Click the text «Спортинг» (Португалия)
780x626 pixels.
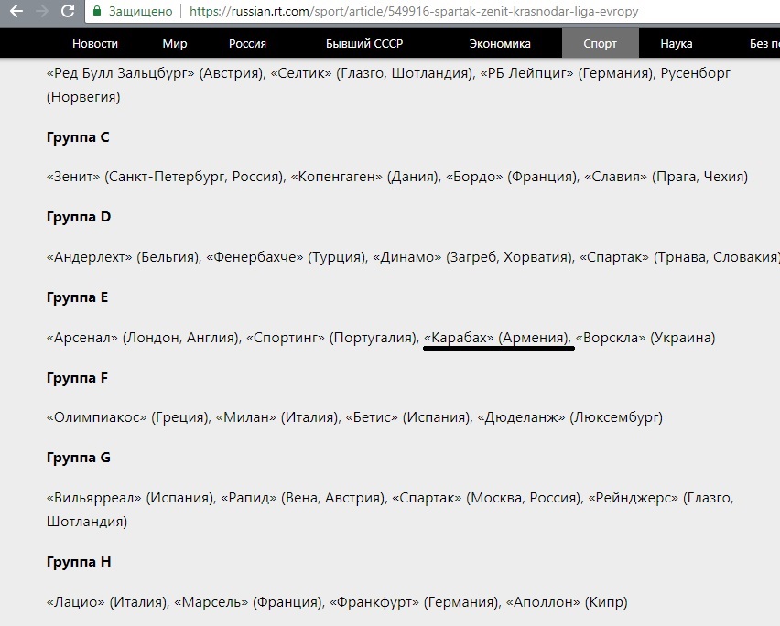click(x=331, y=338)
